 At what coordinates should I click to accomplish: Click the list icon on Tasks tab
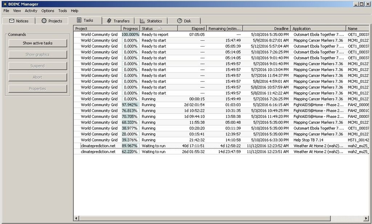click(79, 20)
